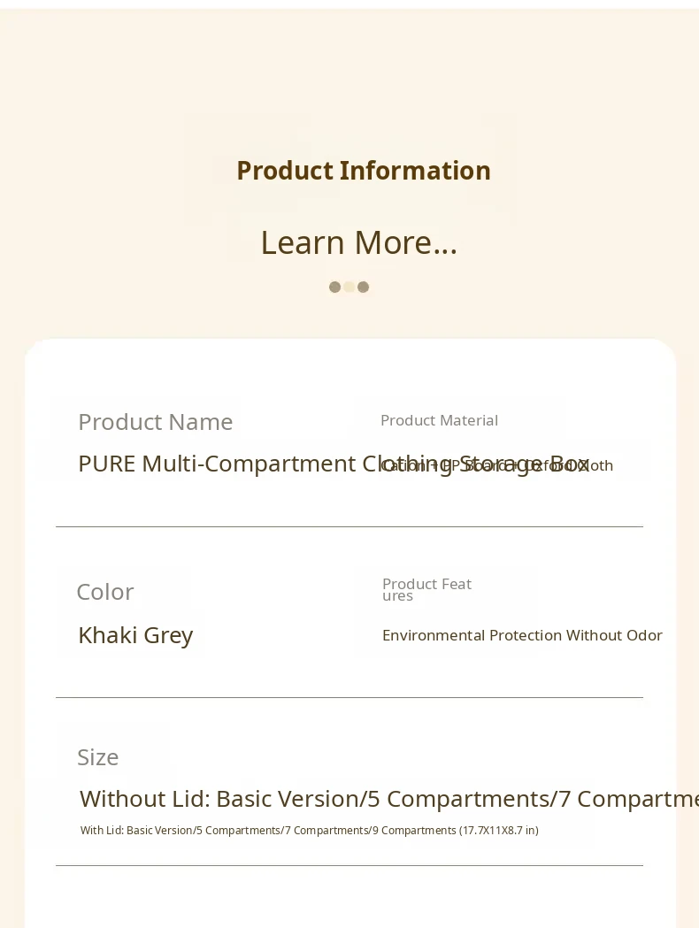
Task: Click the Product Features label
Action: [426, 588]
